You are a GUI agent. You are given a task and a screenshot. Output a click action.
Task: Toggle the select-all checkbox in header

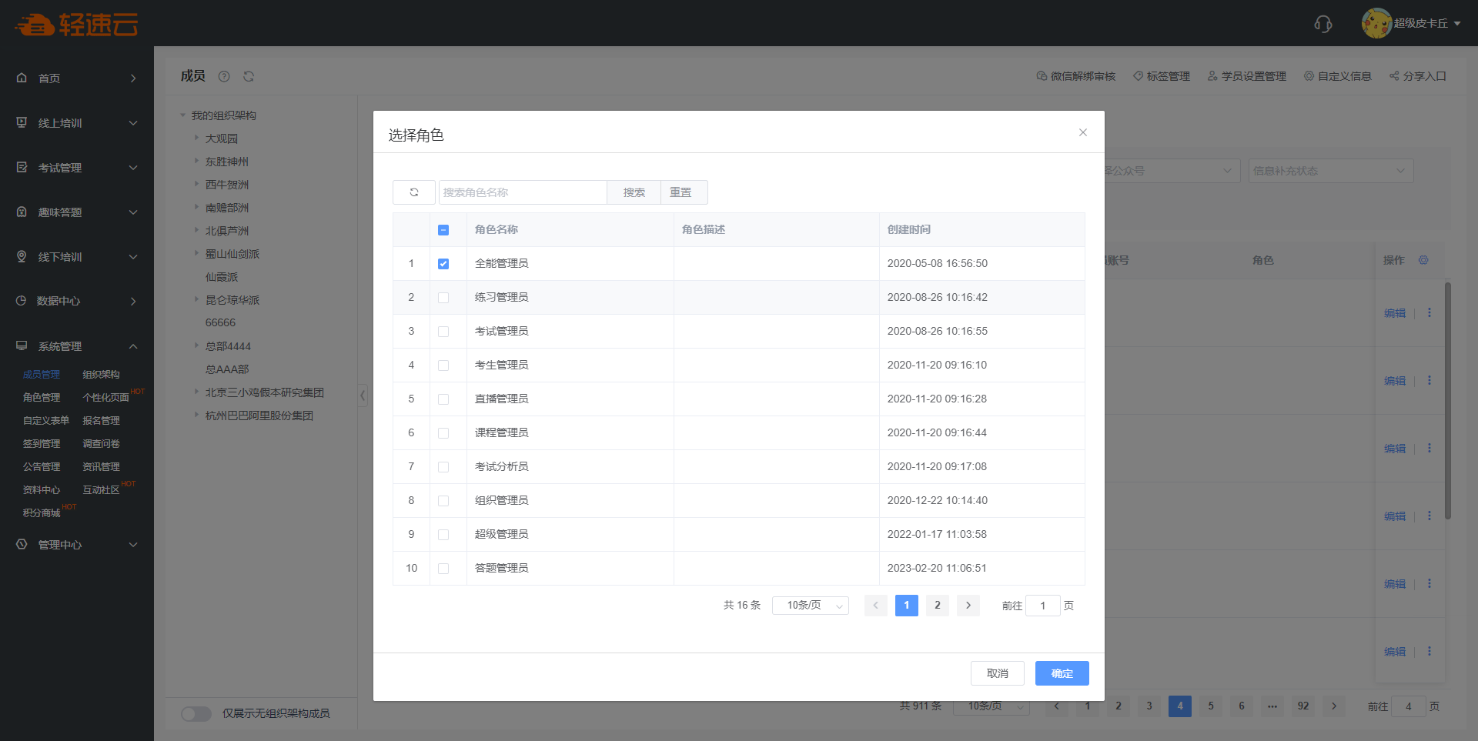click(x=443, y=230)
